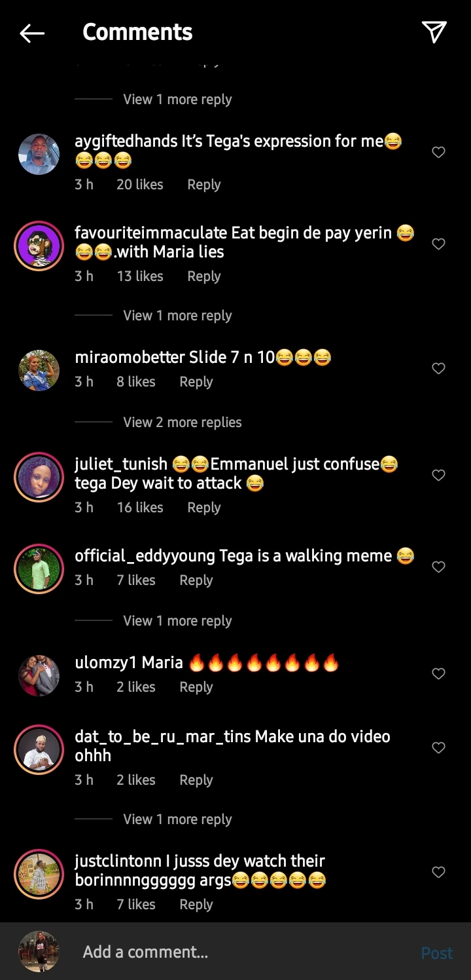Expand "View 1 more reply" under official_eddyyoung
Screen dimensions: 471x980
tap(177, 621)
